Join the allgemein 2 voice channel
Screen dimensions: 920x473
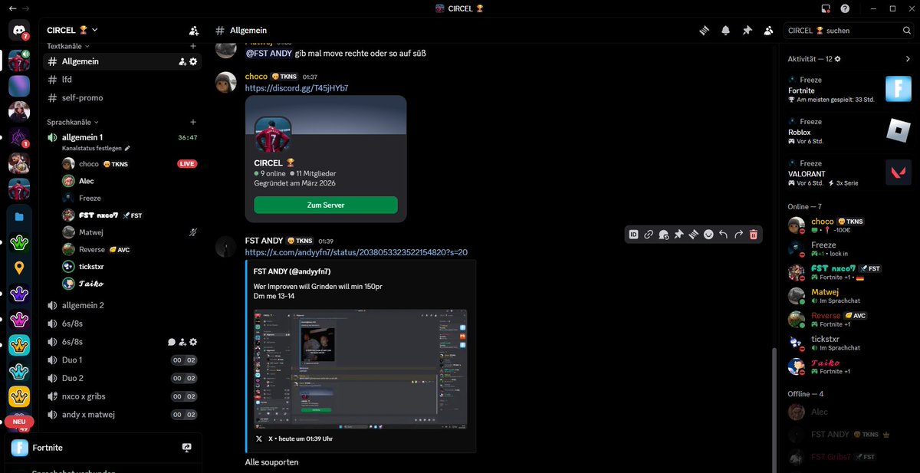tap(122, 305)
